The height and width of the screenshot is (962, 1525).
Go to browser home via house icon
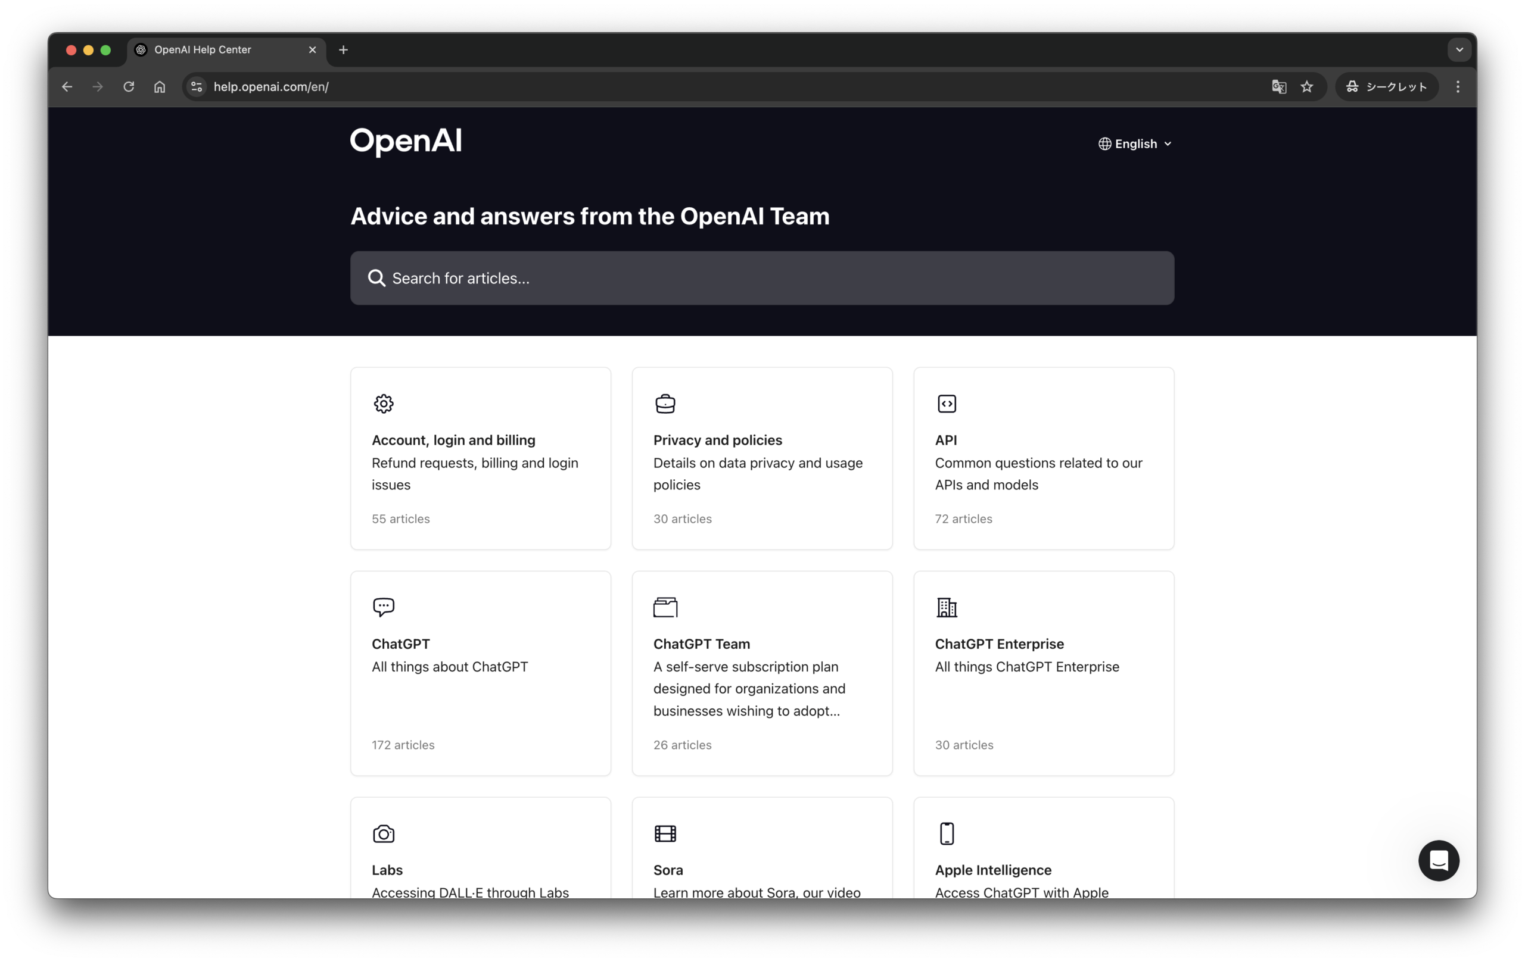[x=160, y=87]
